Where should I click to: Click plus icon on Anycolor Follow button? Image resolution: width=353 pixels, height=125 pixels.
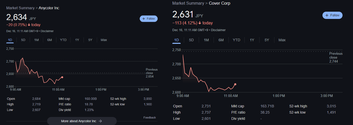click(x=144, y=19)
